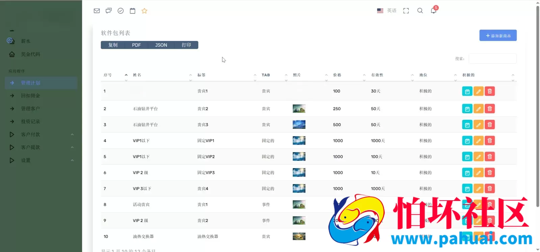Sort table by 积极的 action column
Image resolution: width=540 pixels, height=252 pixels.
point(488,75)
